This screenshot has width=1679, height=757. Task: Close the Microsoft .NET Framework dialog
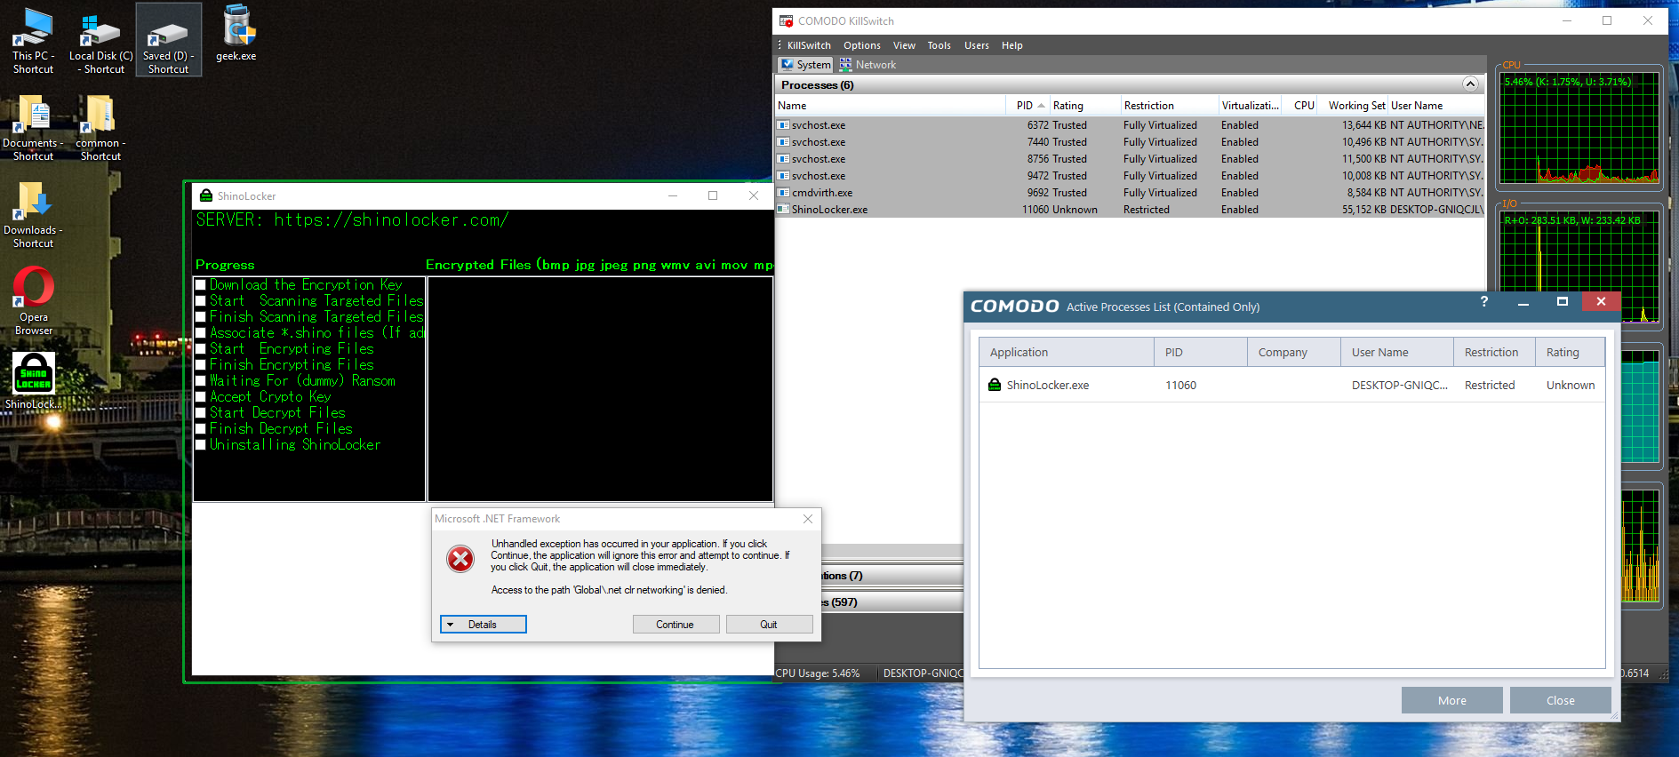click(x=808, y=519)
